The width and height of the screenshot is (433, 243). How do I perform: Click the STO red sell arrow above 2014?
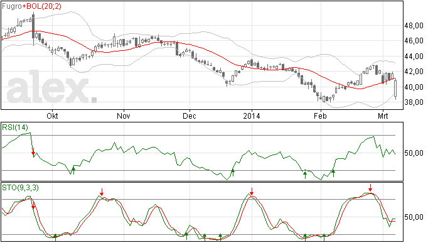(x=252, y=192)
